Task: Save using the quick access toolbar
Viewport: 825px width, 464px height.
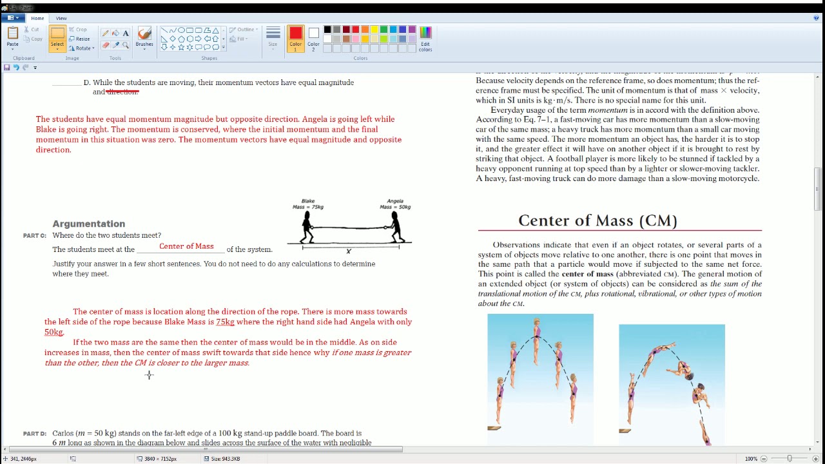Action: pyautogui.click(x=7, y=68)
